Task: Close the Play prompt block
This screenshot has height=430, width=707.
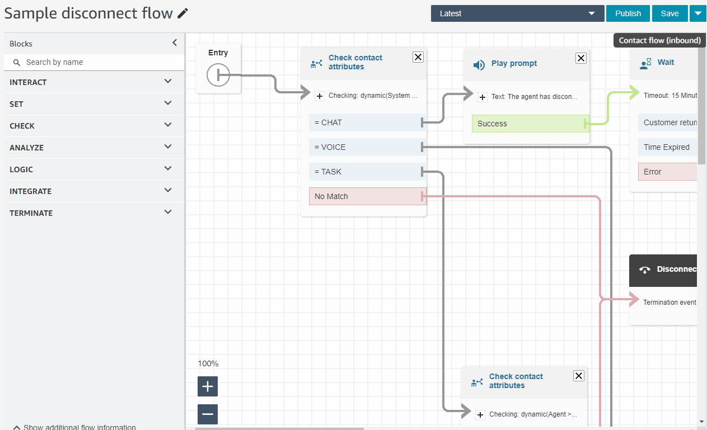Action: point(581,58)
